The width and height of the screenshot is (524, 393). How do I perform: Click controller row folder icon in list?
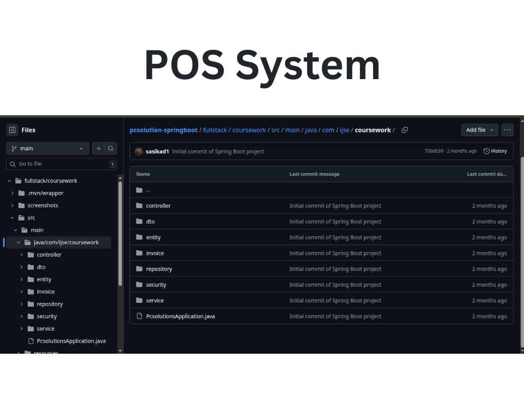139,205
